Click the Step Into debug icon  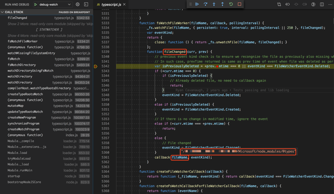[x=214, y=4]
